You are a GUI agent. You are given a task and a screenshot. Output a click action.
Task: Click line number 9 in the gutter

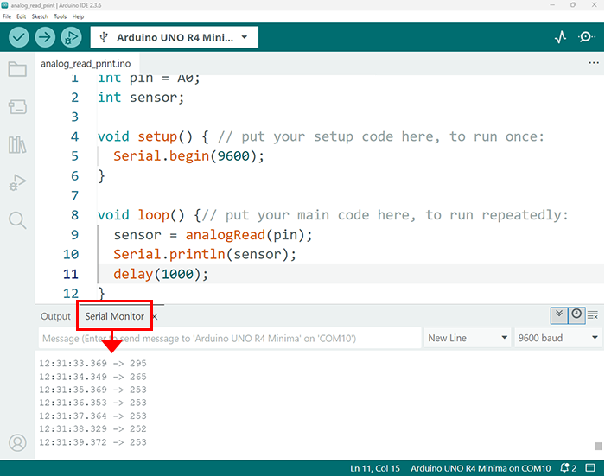75,235
